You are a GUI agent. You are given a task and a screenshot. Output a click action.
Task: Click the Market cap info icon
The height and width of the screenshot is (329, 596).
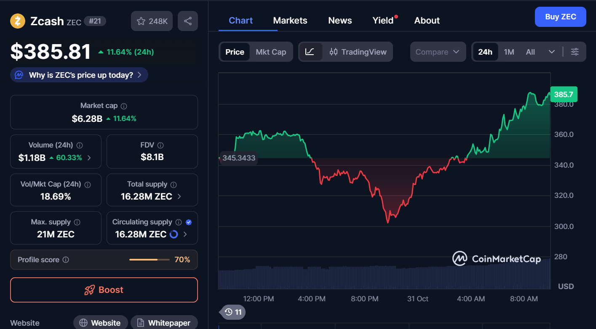(124, 106)
